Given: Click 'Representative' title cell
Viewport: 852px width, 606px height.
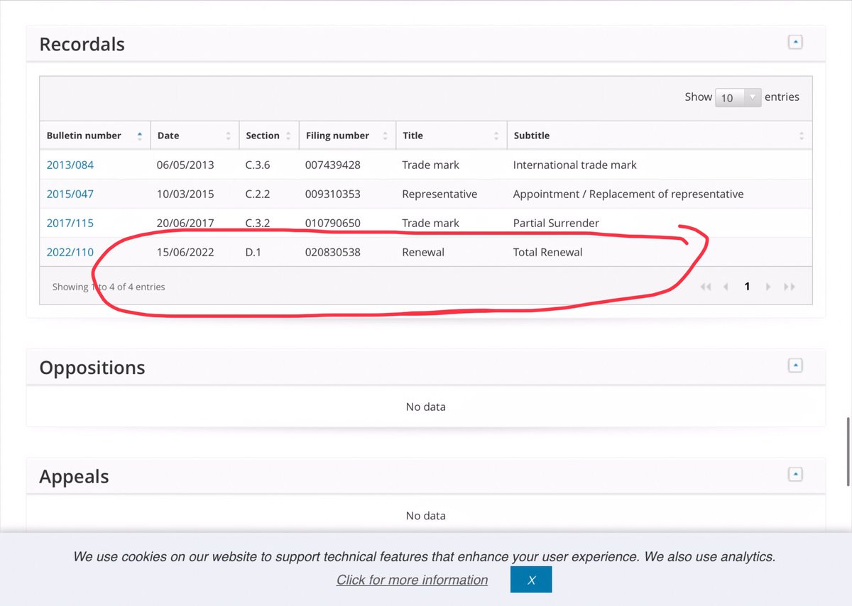Looking at the screenshot, I should [439, 194].
